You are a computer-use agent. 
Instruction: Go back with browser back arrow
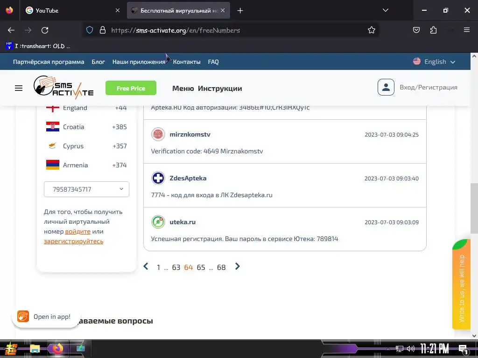click(11, 30)
